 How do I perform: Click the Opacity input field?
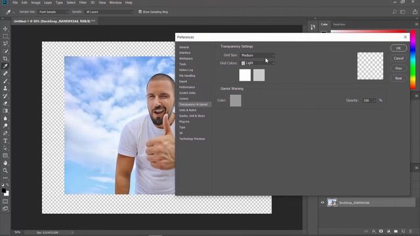click(367, 100)
